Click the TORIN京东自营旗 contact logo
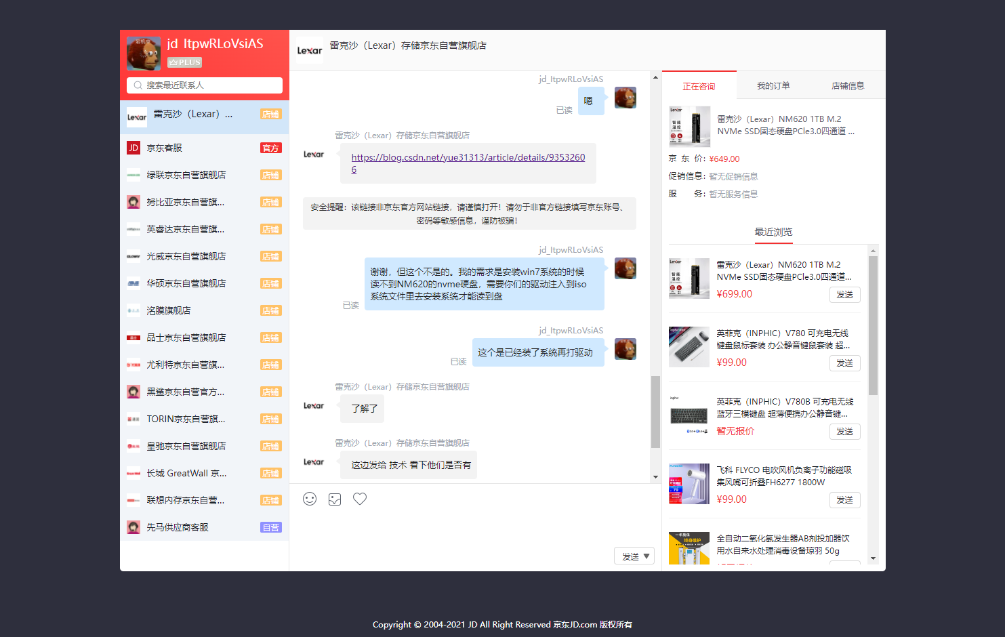 [x=134, y=419]
